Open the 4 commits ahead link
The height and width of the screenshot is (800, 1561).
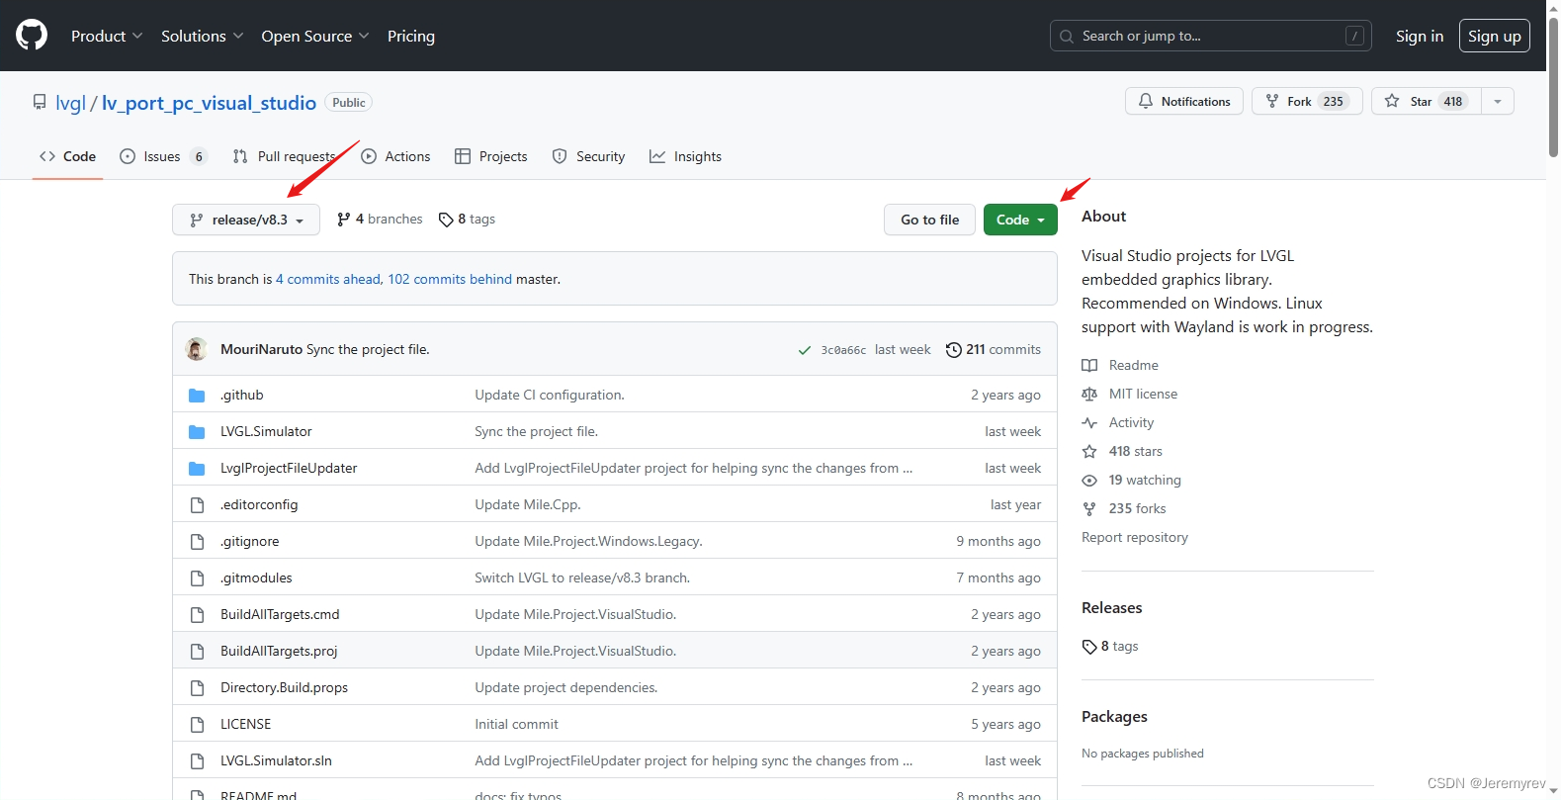(x=328, y=279)
